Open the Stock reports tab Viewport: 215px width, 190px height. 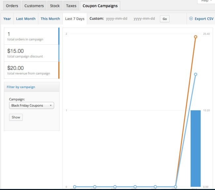(55, 6)
